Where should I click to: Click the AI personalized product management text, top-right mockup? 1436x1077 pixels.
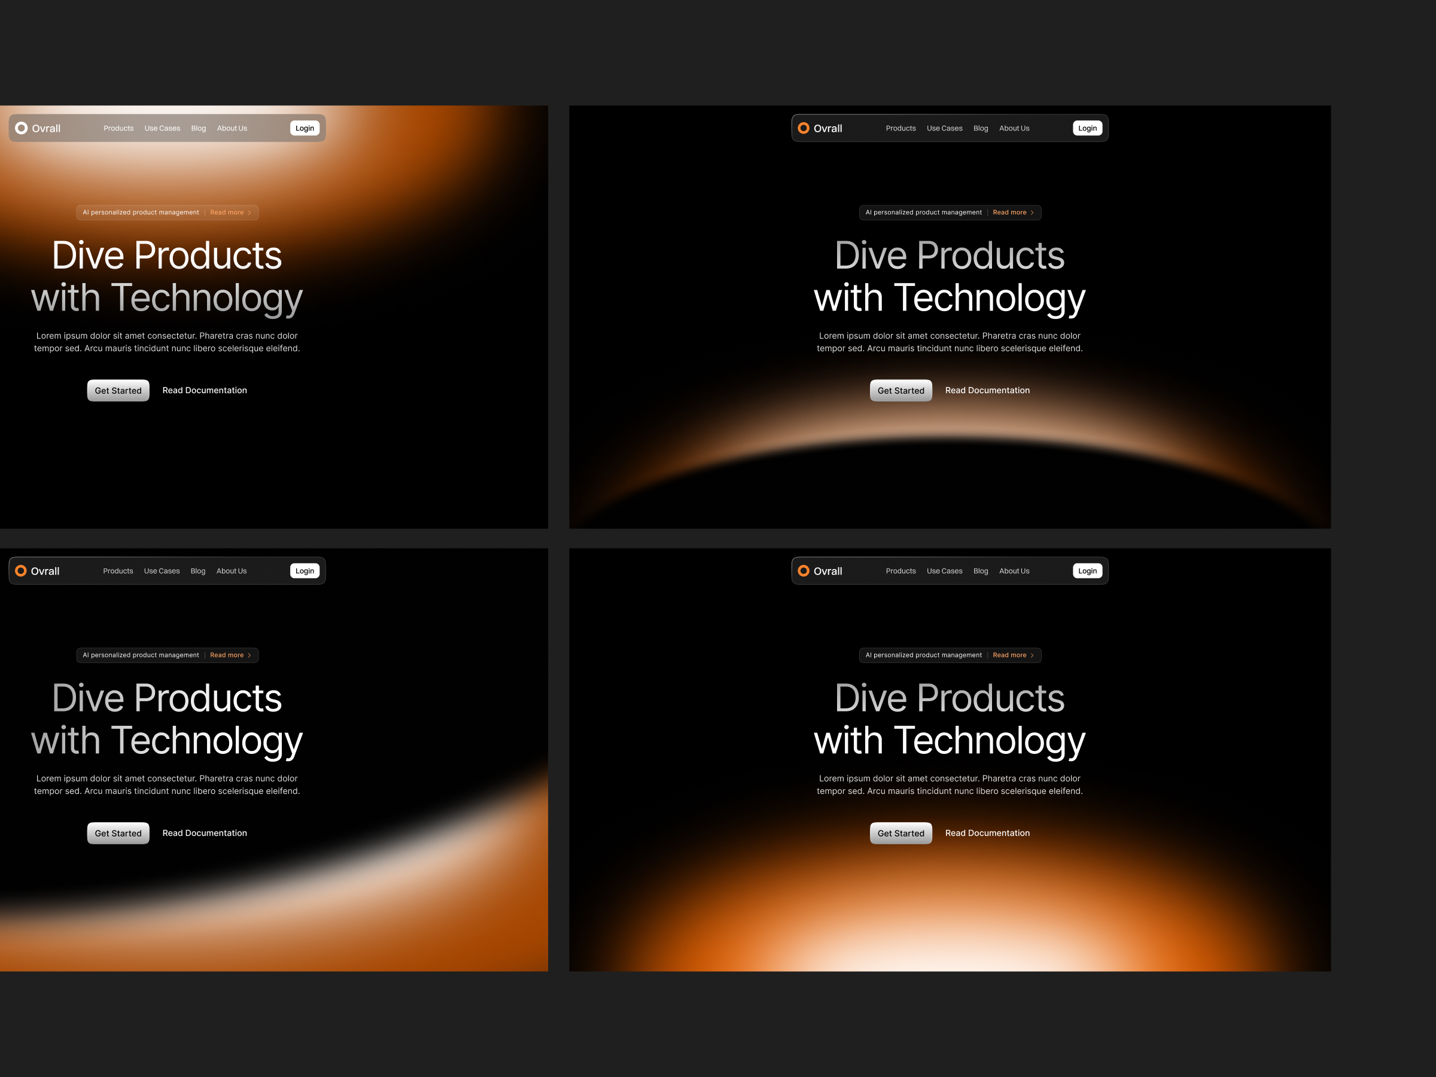pyautogui.click(x=924, y=212)
